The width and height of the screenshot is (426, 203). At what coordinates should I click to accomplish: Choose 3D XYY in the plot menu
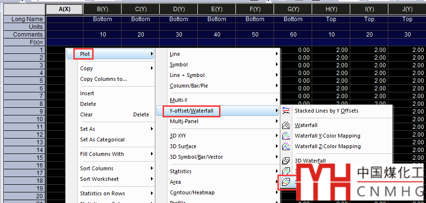point(178,136)
